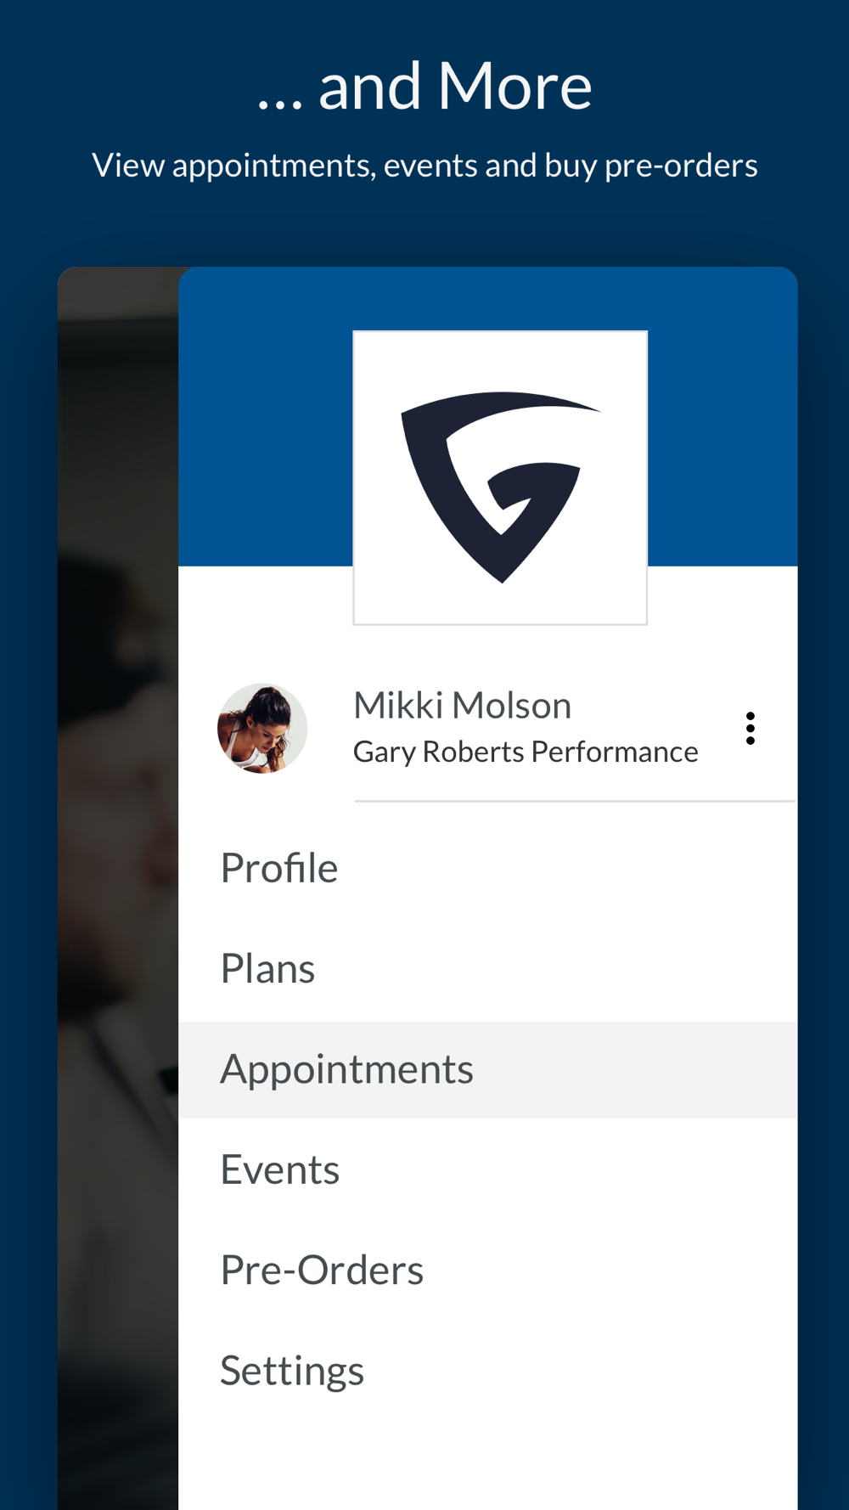849x1510 pixels.
Task: Tap the Mikki Molson name text
Action: (x=463, y=706)
